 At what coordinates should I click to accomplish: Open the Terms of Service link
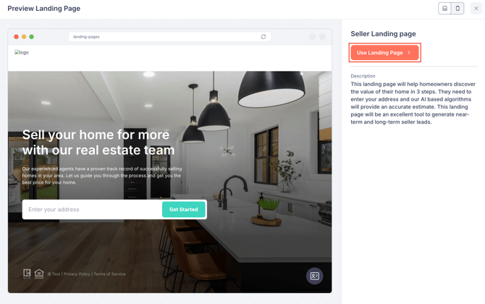point(109,274)
